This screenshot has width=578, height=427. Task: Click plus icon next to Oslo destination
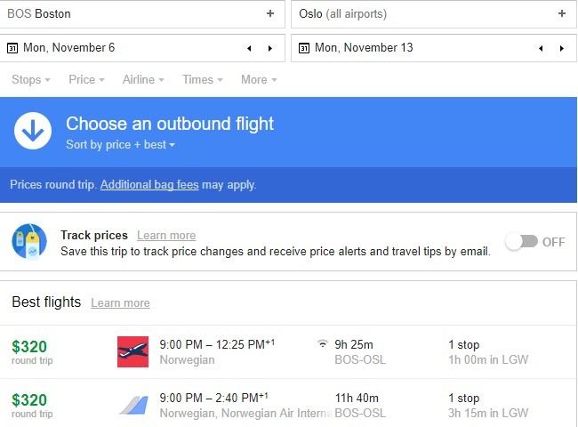[561, 13]
